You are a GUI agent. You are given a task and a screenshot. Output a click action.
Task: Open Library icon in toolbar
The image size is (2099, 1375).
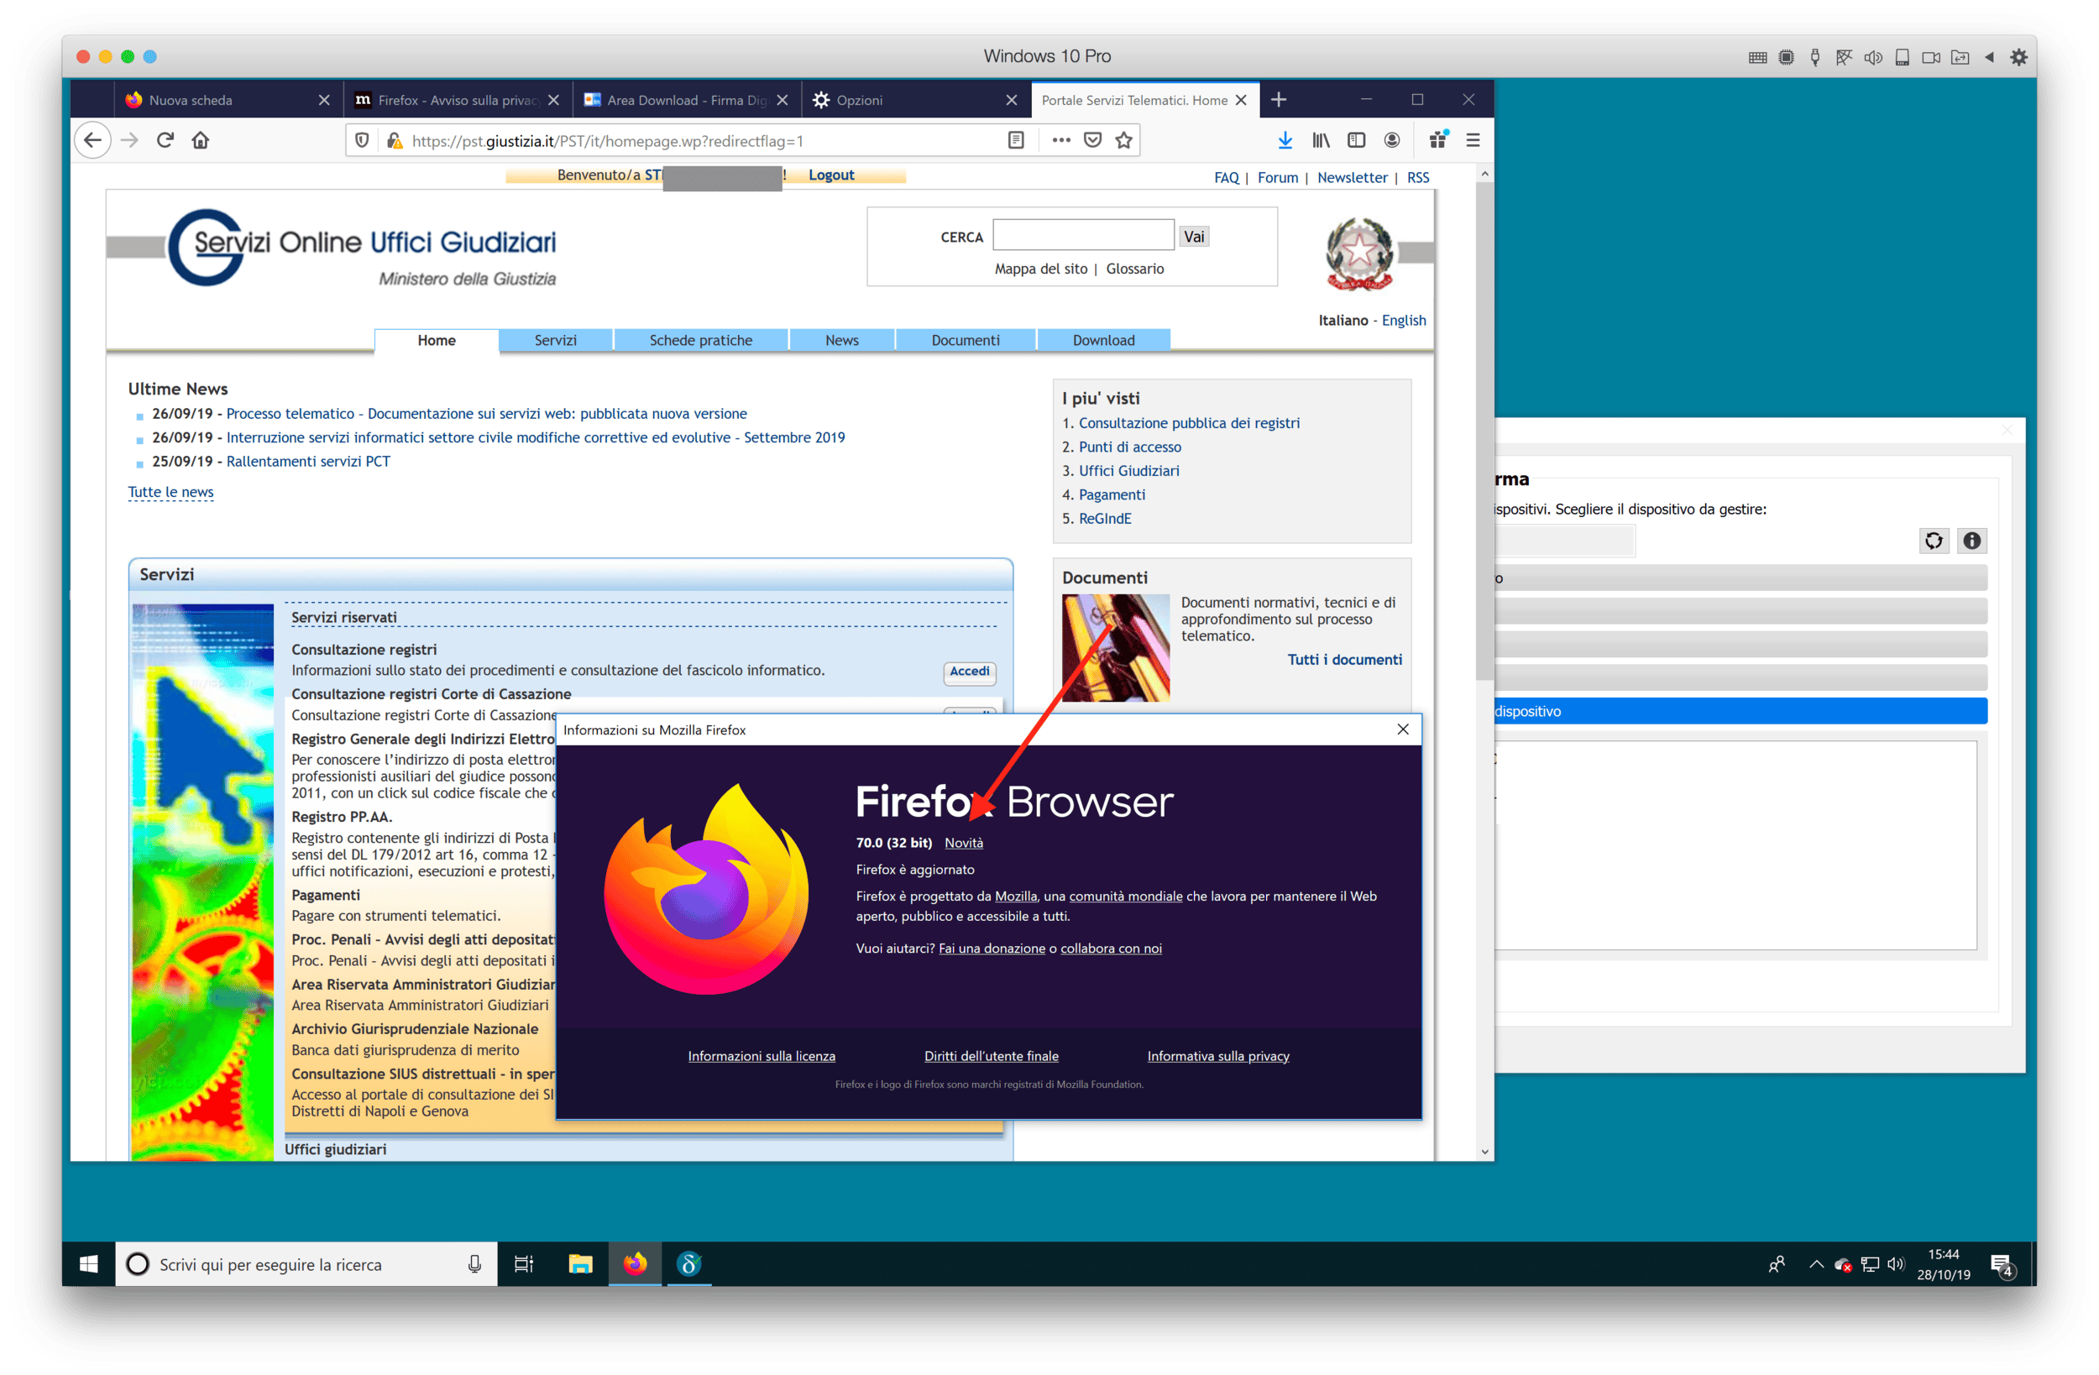1320,140
